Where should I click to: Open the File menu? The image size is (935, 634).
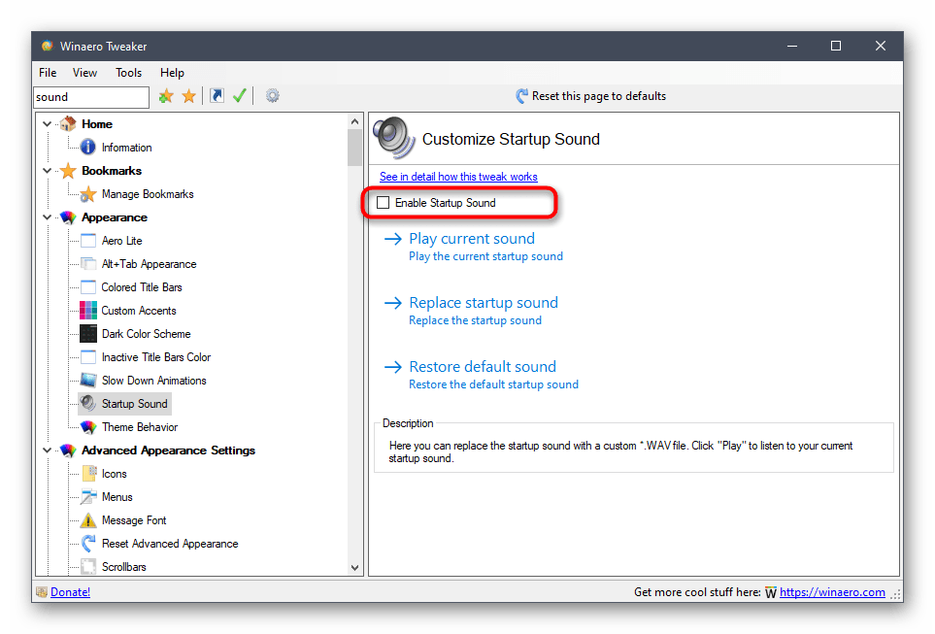pyautogui.click(x=48, y=73)
